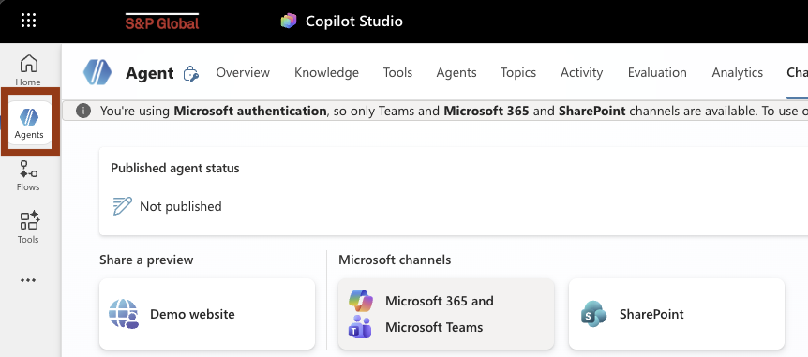This screenshot has height=357, width=808.
Task: Switch to the Knowledge tab
Action: [x=327, y=73]
